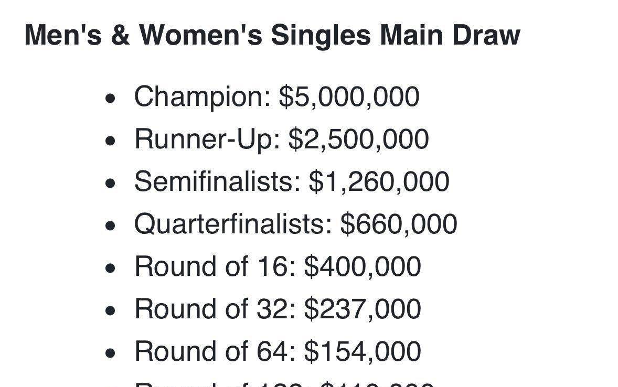The height and width of the screenshot is (387, 618).
Task: Click the $5,000,000 amount
Action: pos(349,96)
